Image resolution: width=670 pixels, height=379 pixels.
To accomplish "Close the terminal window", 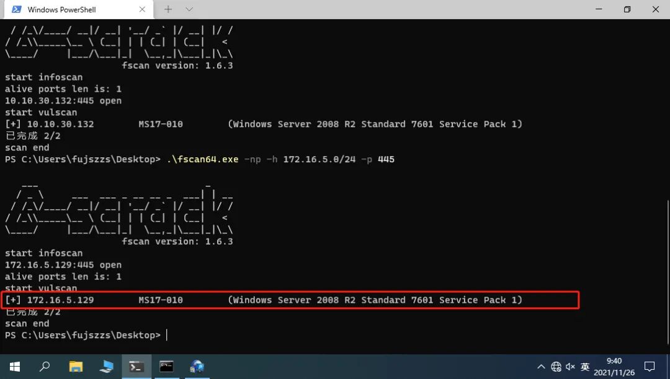I will coord(656,9).
